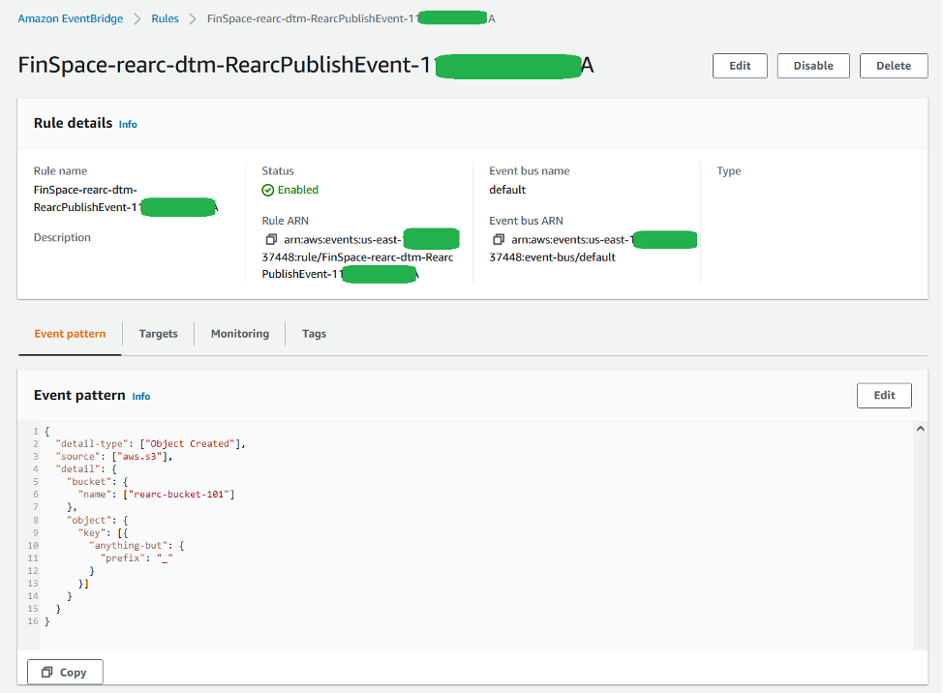Delete the FinSpace rule
This screenshot has height=693, width=943.
tap(893, 66)
